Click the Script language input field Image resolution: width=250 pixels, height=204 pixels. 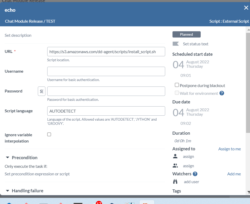pos(106,111)
